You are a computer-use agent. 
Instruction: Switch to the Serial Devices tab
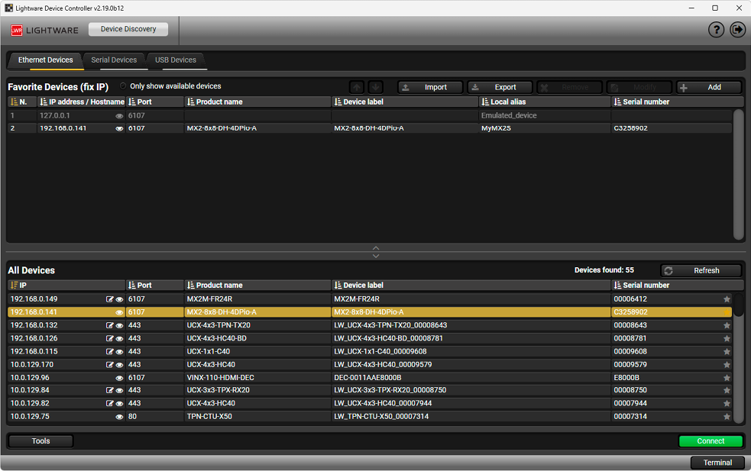114,60
